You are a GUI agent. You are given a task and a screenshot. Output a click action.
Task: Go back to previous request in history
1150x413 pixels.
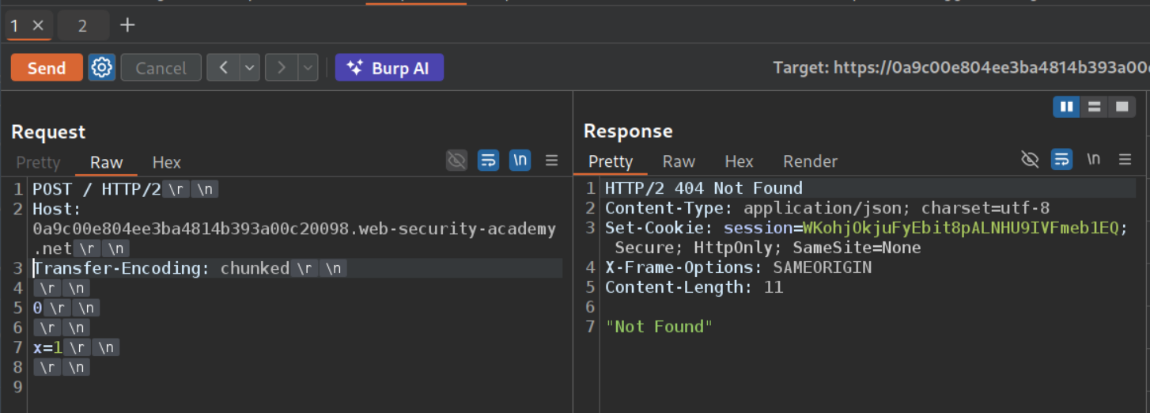tap(223, 68)
